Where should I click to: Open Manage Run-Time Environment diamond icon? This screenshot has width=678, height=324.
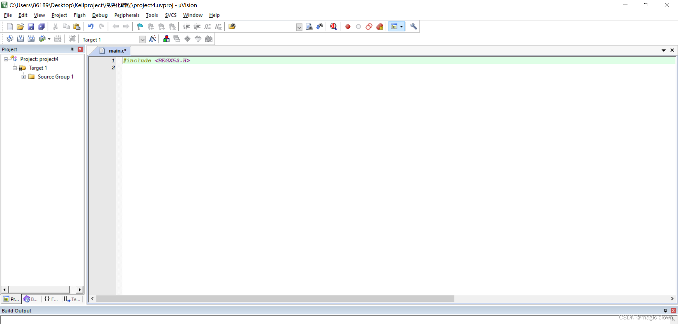188,39
